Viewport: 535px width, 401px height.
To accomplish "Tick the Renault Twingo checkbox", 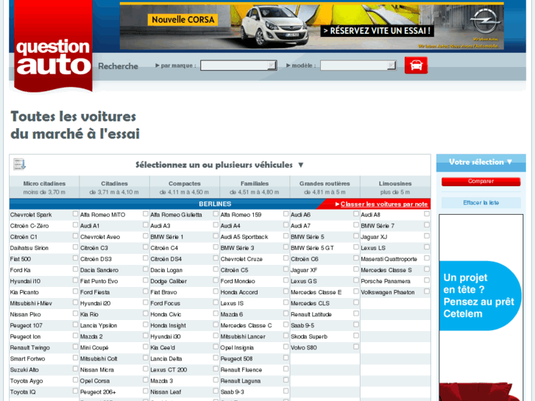I will (x=75, y=347).
